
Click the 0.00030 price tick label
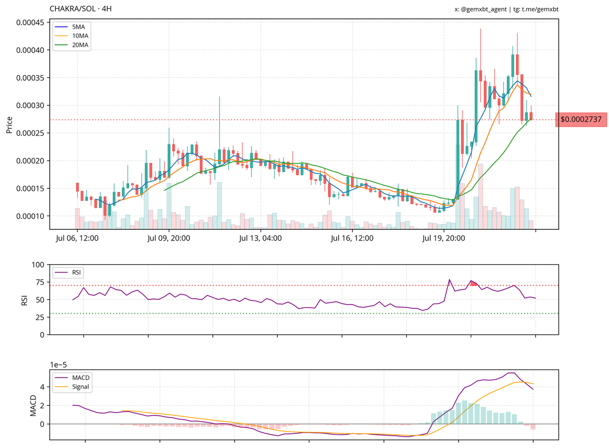[x=30, y=106]
